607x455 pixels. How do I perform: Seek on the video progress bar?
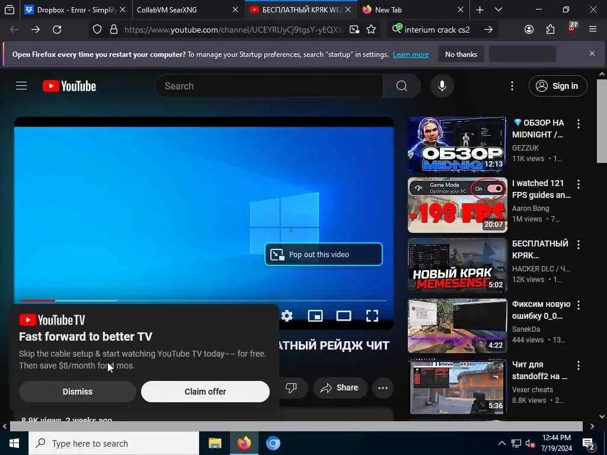[204, 300]
